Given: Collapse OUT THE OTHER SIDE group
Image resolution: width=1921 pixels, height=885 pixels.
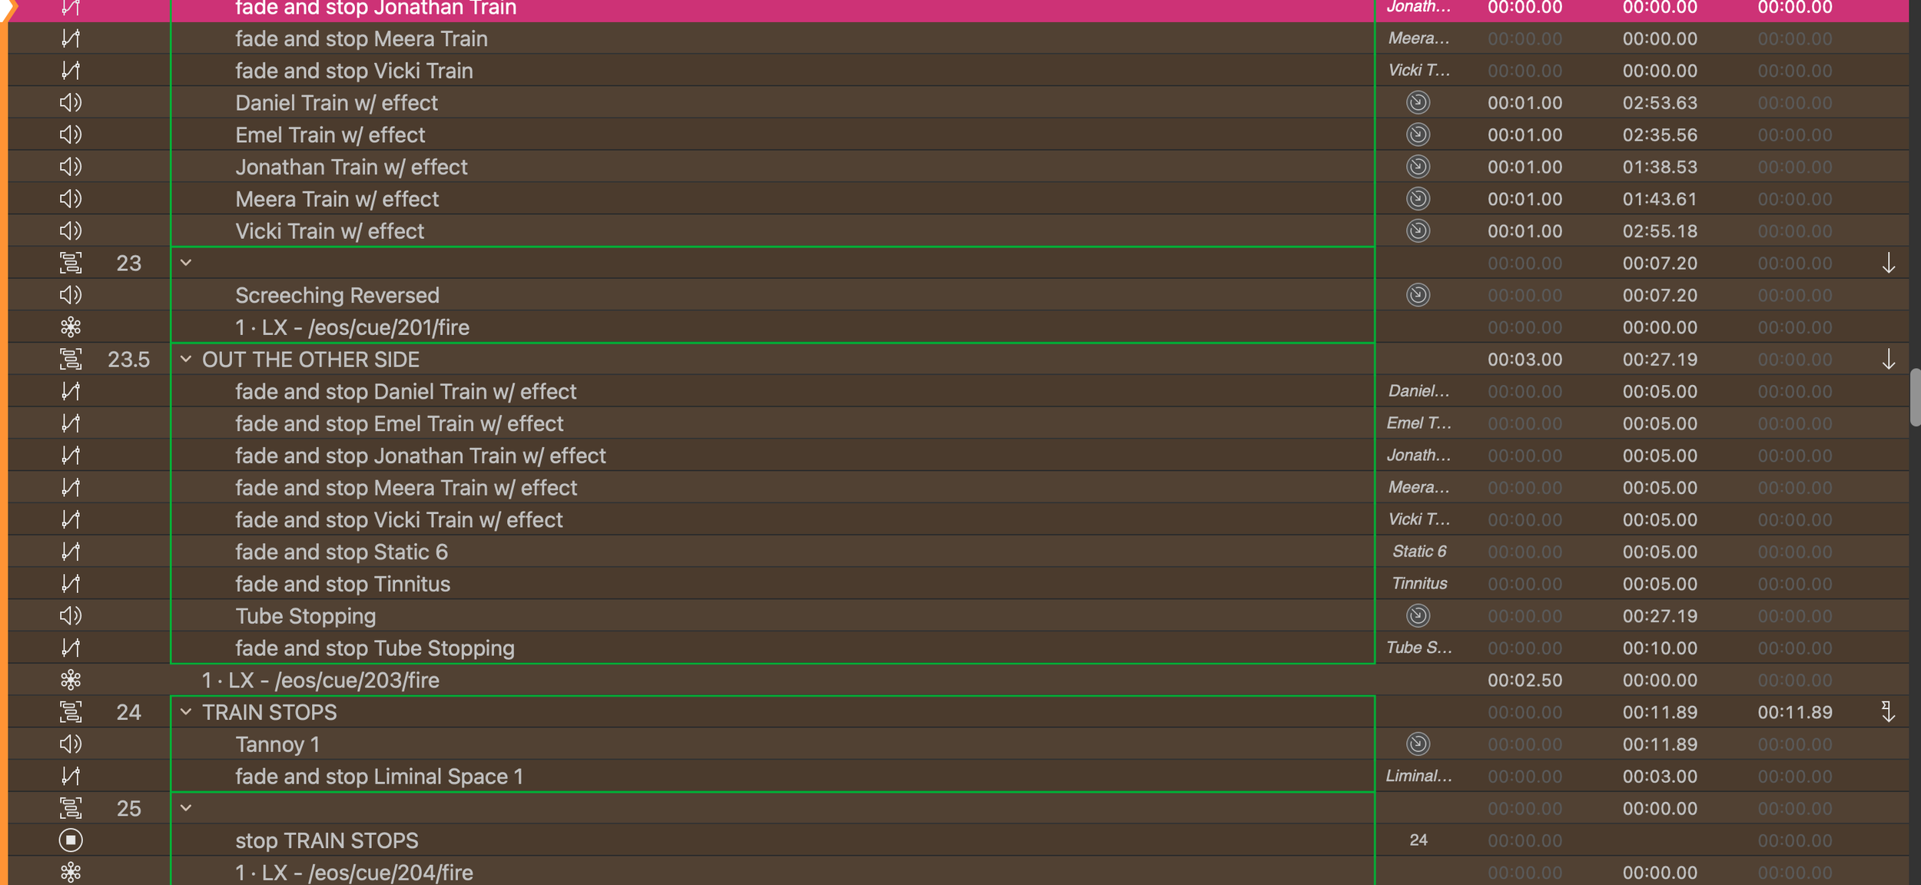Looking at the screenshot, I should (x=186, y=360).
